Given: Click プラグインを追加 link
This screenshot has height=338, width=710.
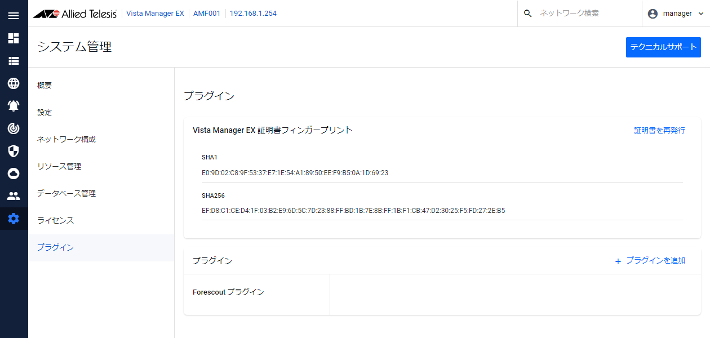Looking at the screenshot, I should click(650, 261).
